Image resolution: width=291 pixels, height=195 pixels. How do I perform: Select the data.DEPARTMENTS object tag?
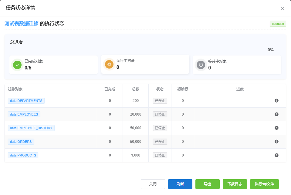coord(26,101)
